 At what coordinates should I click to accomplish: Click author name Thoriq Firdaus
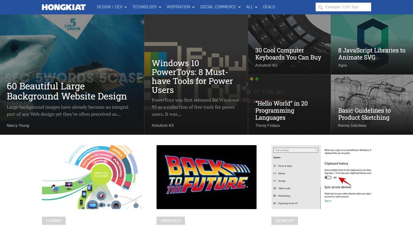[268, 126]
